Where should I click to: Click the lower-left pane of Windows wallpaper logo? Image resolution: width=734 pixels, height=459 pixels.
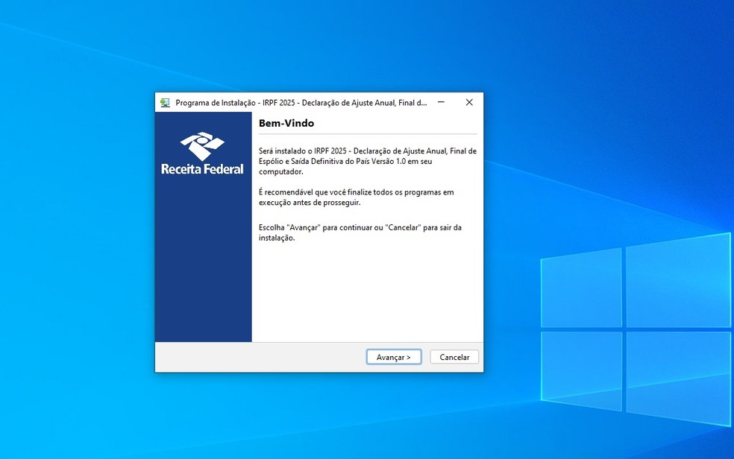(x=582, y=370)
